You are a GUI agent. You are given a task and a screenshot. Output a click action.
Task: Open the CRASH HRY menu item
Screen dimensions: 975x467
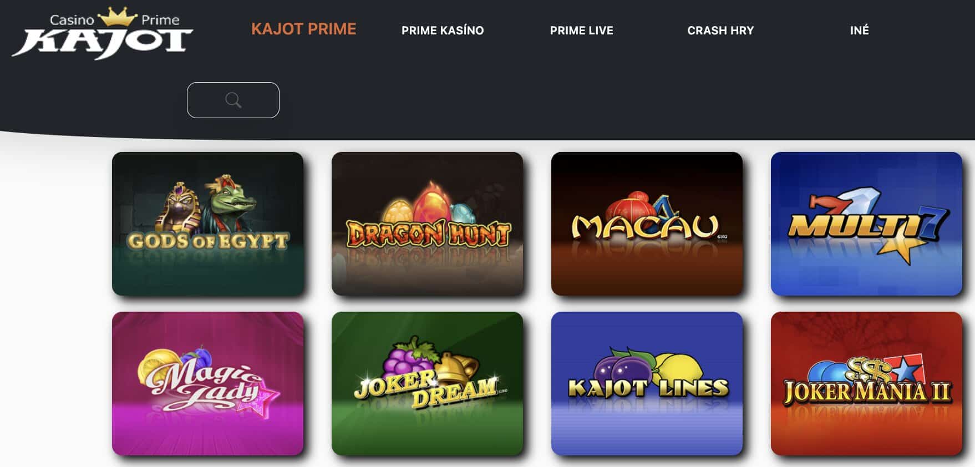point(720,31)
